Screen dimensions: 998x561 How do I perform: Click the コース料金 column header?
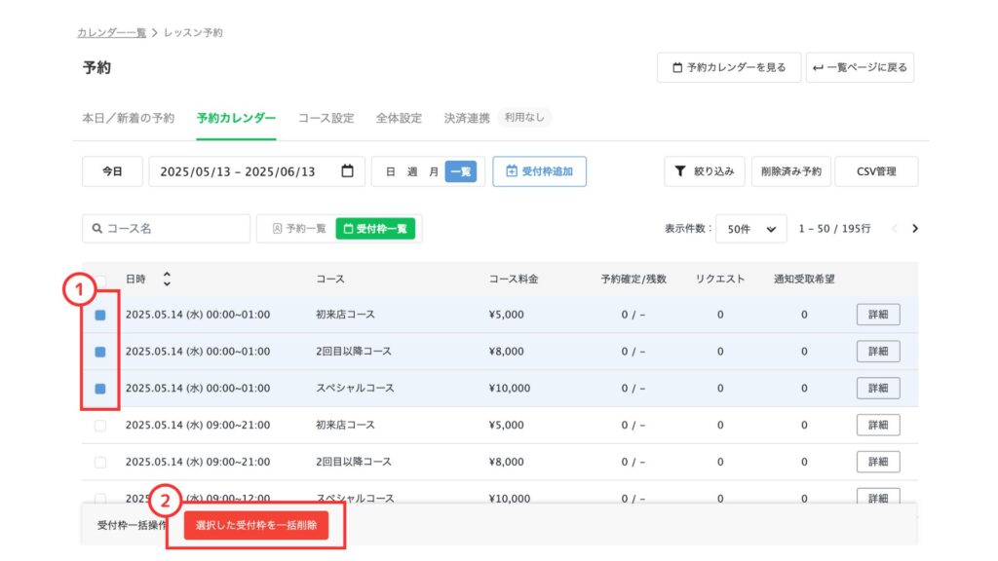(514, 280)
